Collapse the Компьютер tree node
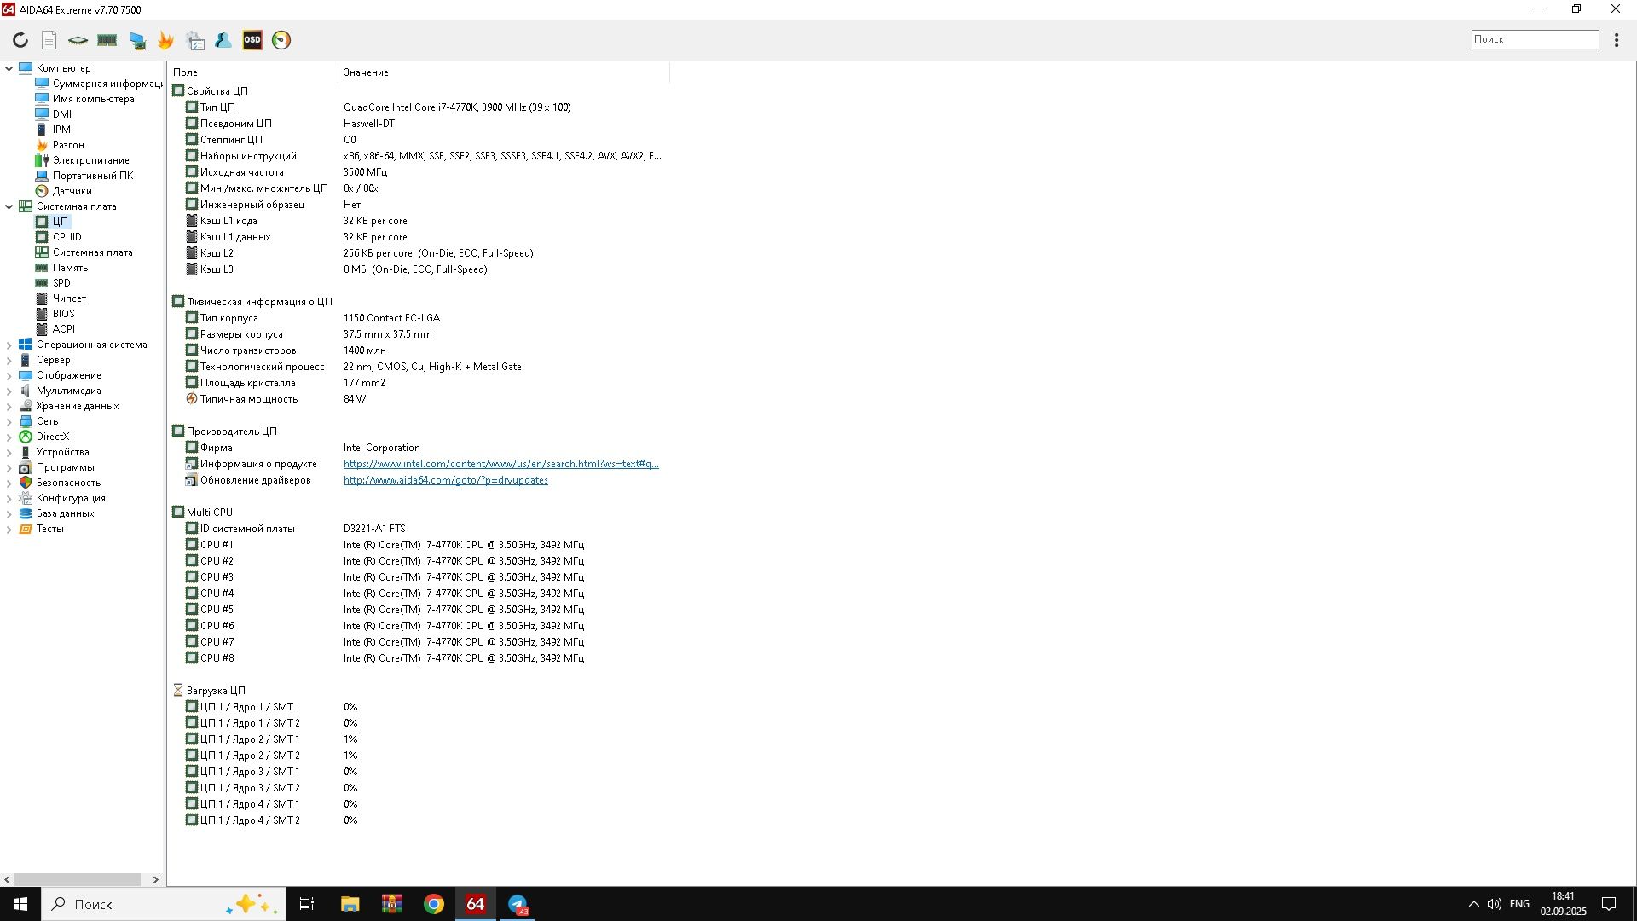This screenshot has width=1637, height=921. click(x=9, y=68)
